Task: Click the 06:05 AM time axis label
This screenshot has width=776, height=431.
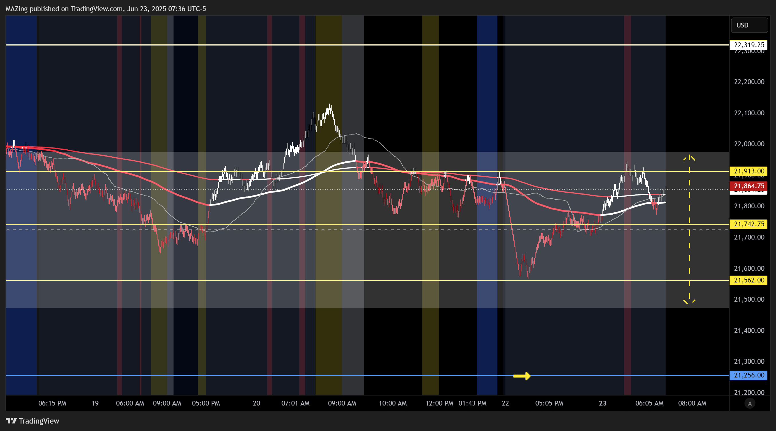Action: (x=649, y=403)
